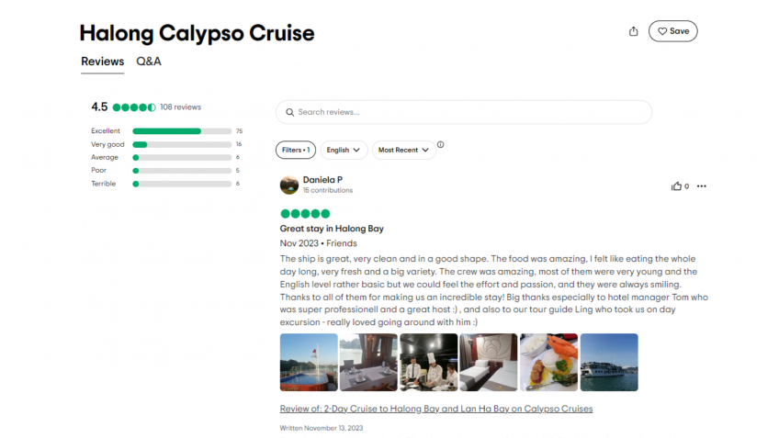Expand the English language dropdown

tap(344, 150)
